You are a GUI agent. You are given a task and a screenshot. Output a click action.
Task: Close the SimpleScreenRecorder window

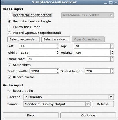pos(116,3)
